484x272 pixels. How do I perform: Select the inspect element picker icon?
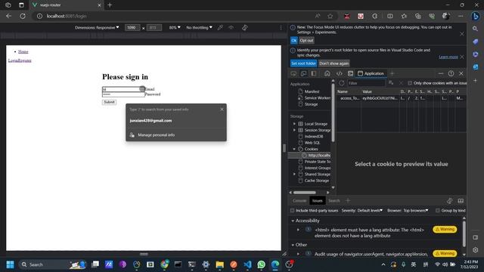[x=293, y=73]
